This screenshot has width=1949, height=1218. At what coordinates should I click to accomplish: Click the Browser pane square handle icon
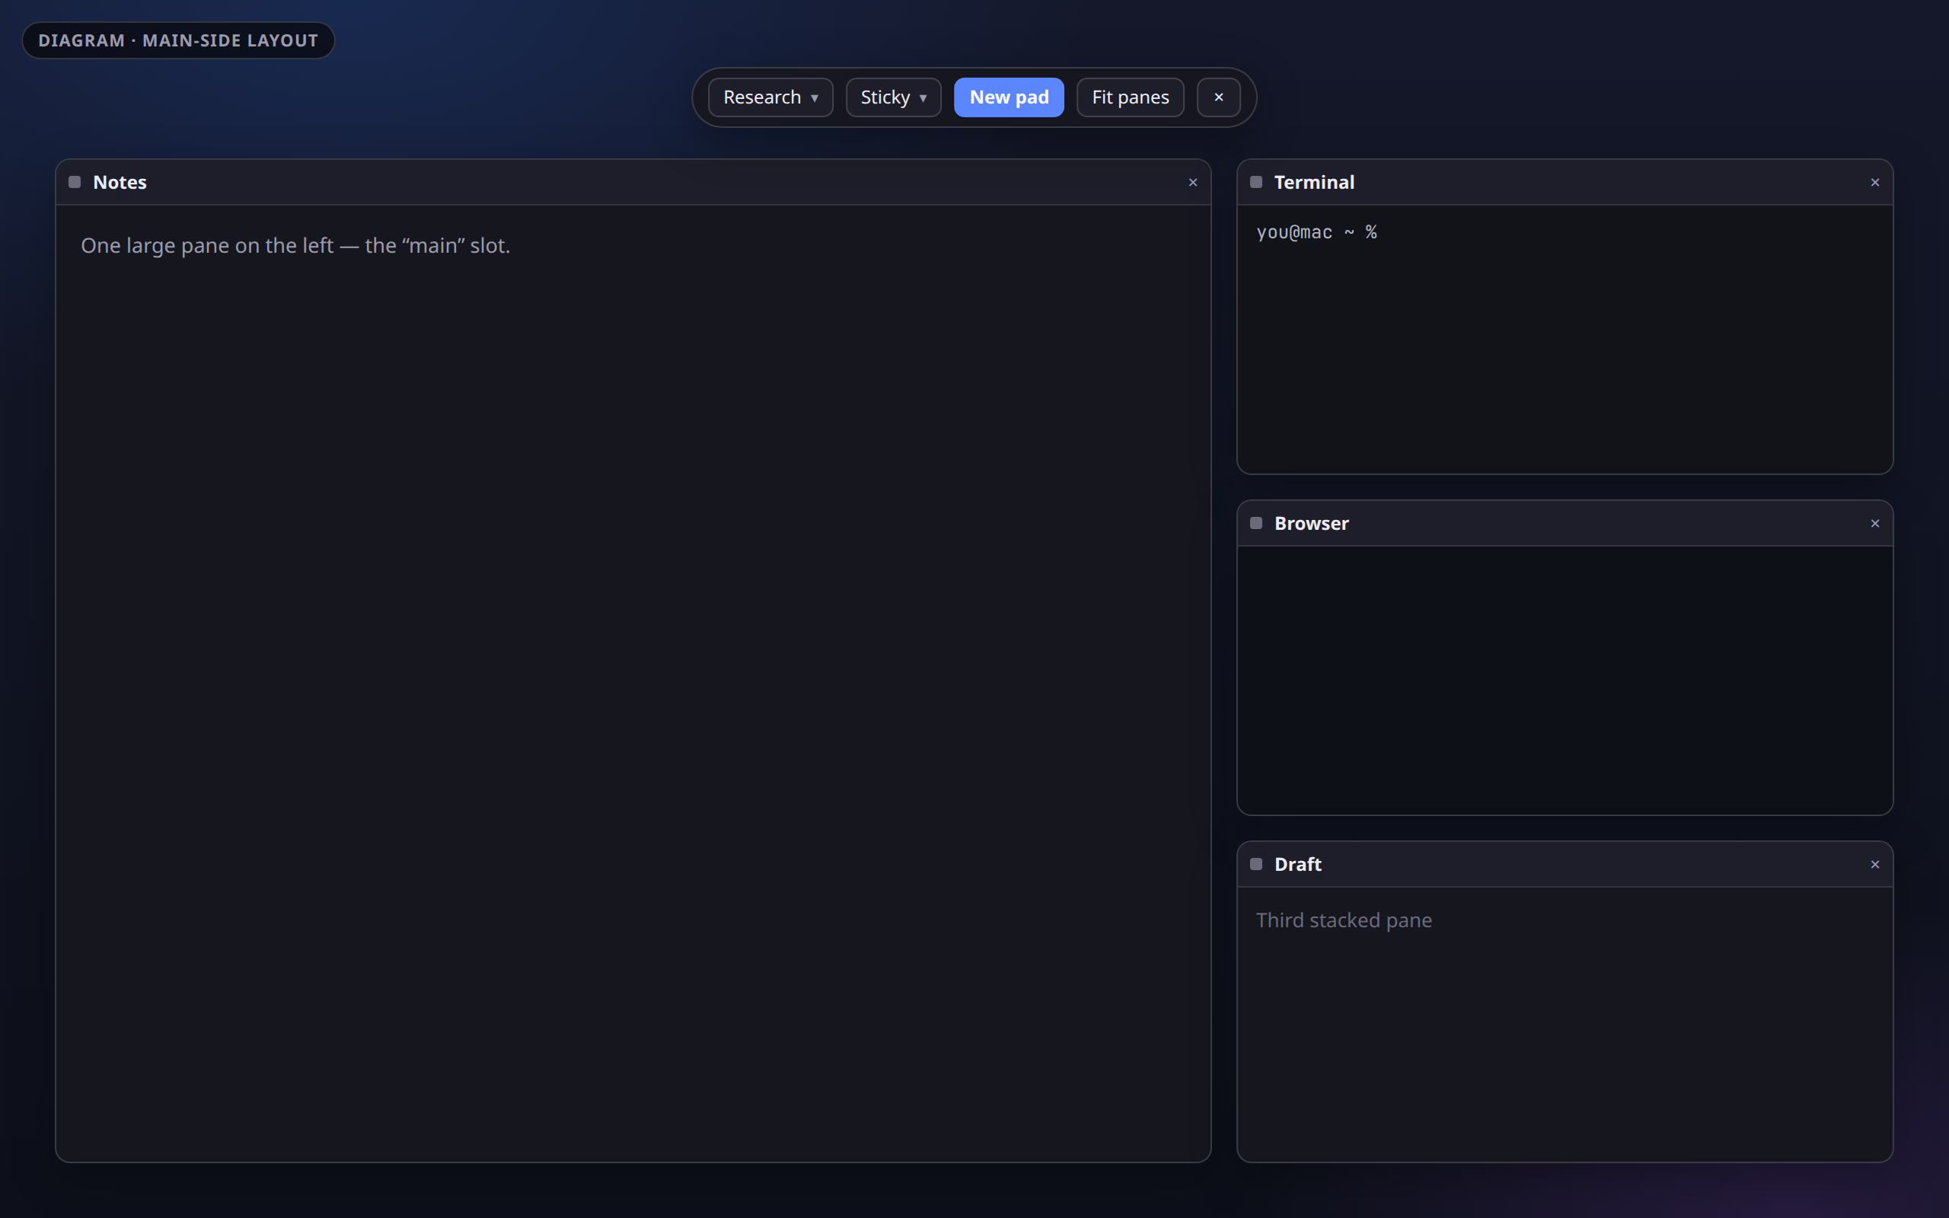point(1255,523)
